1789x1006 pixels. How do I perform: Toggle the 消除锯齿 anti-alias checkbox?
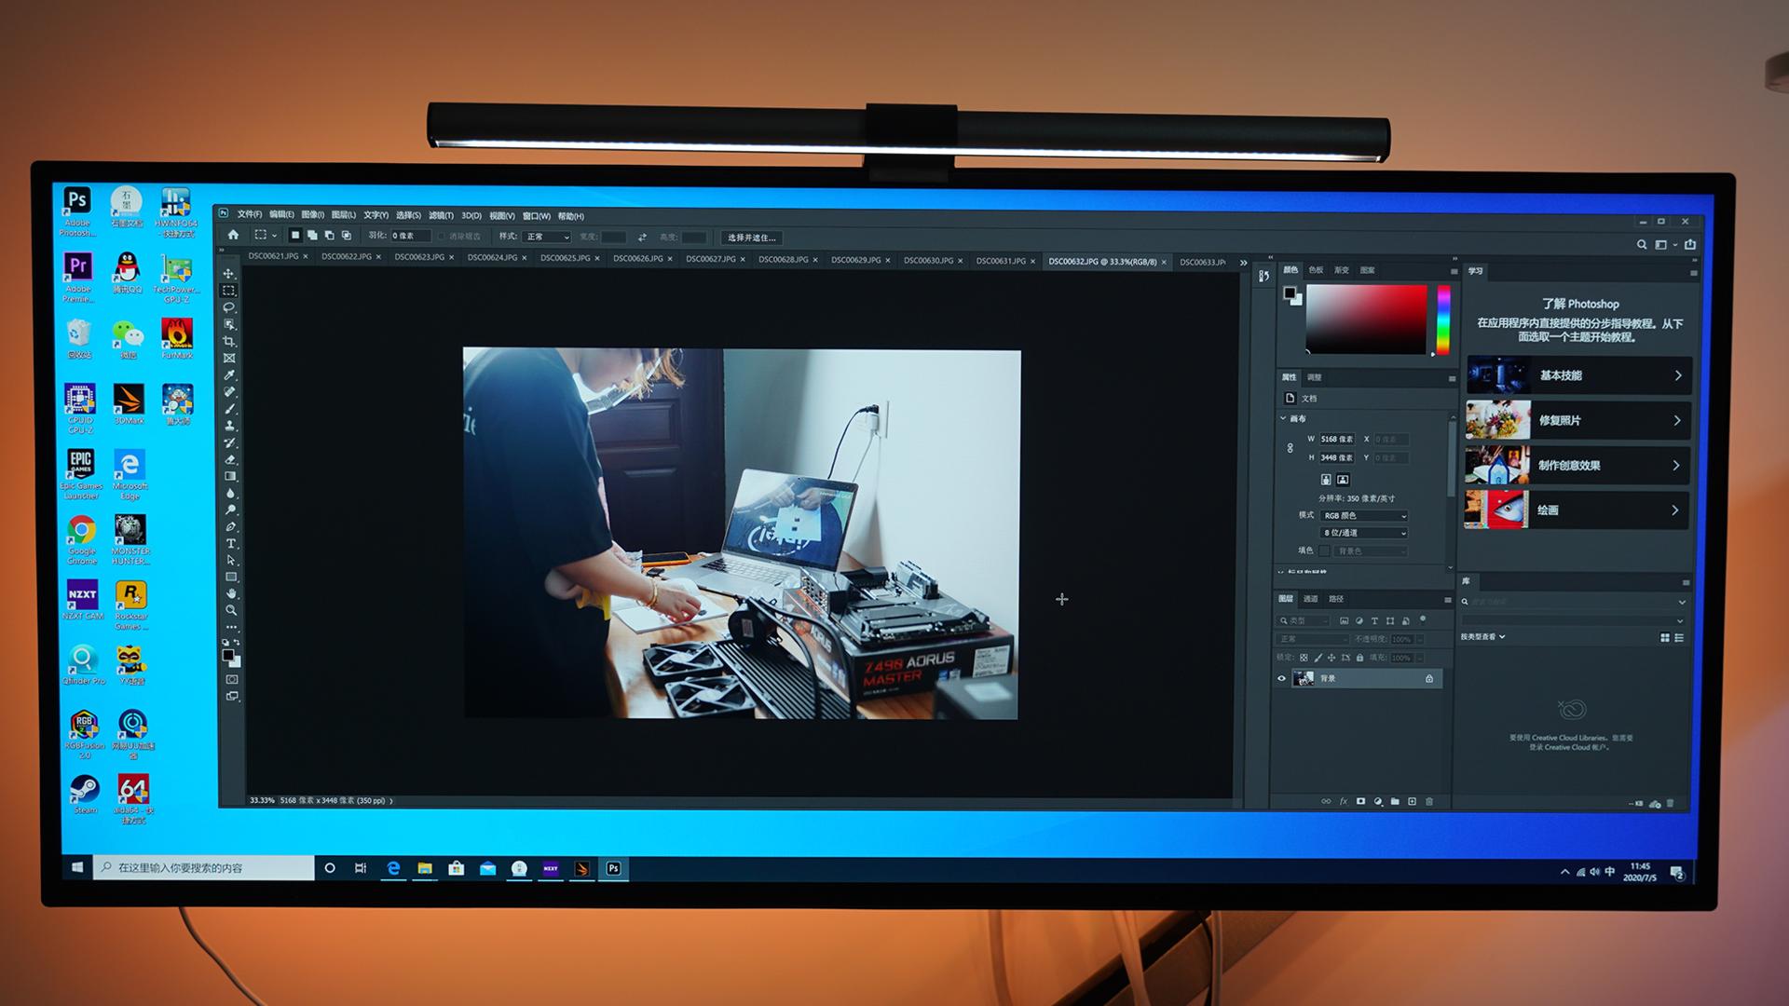click(442, 237)
